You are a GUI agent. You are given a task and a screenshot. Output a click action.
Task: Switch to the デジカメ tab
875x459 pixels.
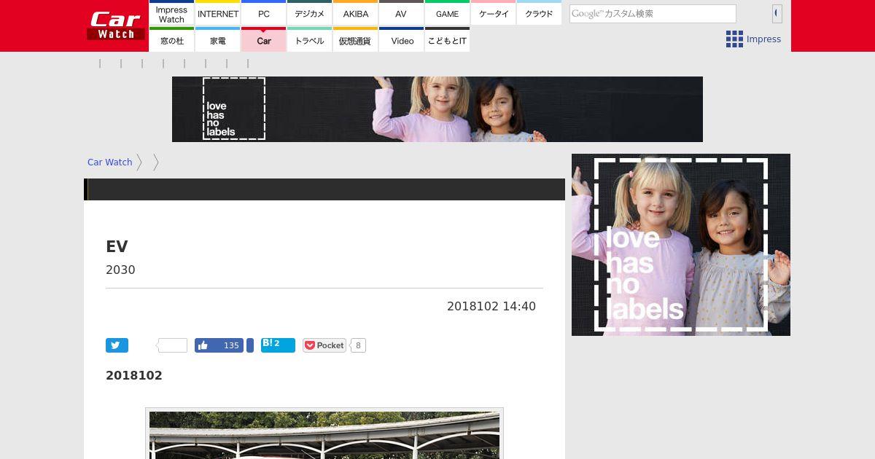pyautogui.click(x=310, y=14)
